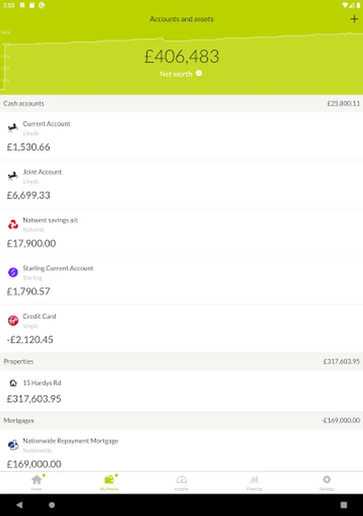Tap the Cash accounts section header

[x=181, y=104]
